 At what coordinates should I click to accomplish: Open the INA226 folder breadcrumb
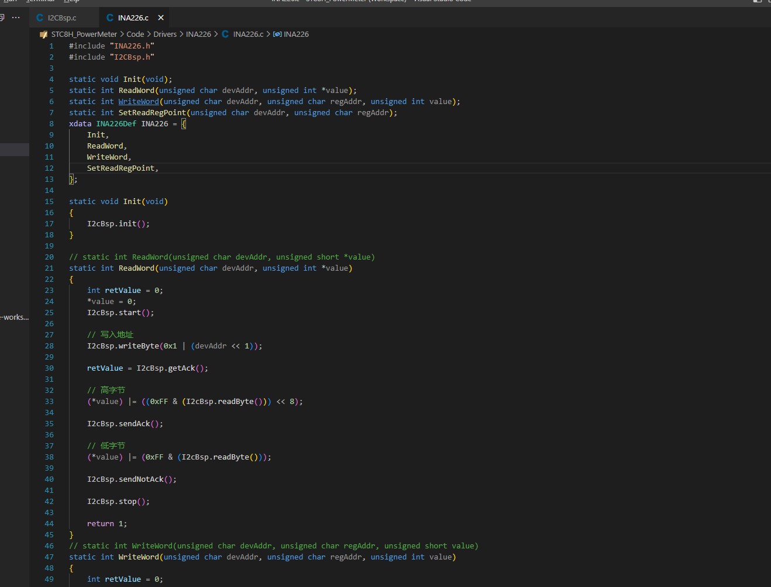[198, 34]
